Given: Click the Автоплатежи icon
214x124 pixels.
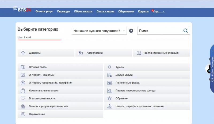Looking at the screenshot, I should [x=81, y=53].
